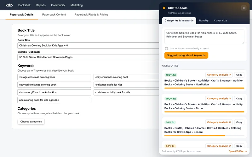
Task: Click keyword field 'cozy christmas coloring book'
Action: 126,77
